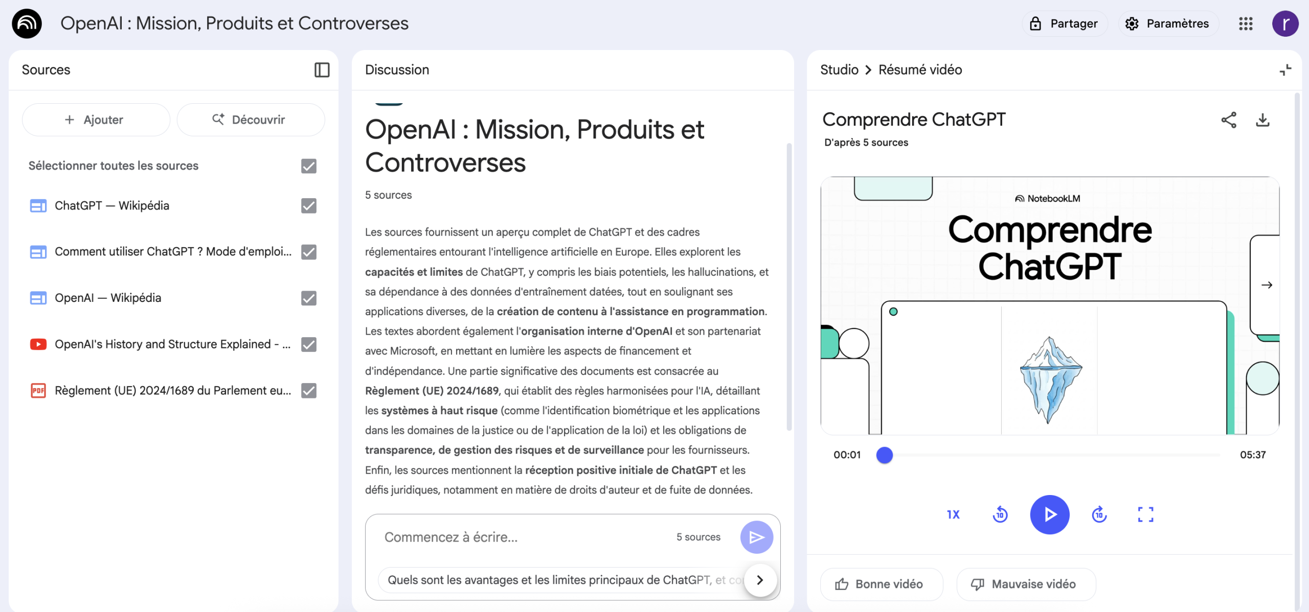Click Résumé vidéo breadcrumb

(920, 70)
